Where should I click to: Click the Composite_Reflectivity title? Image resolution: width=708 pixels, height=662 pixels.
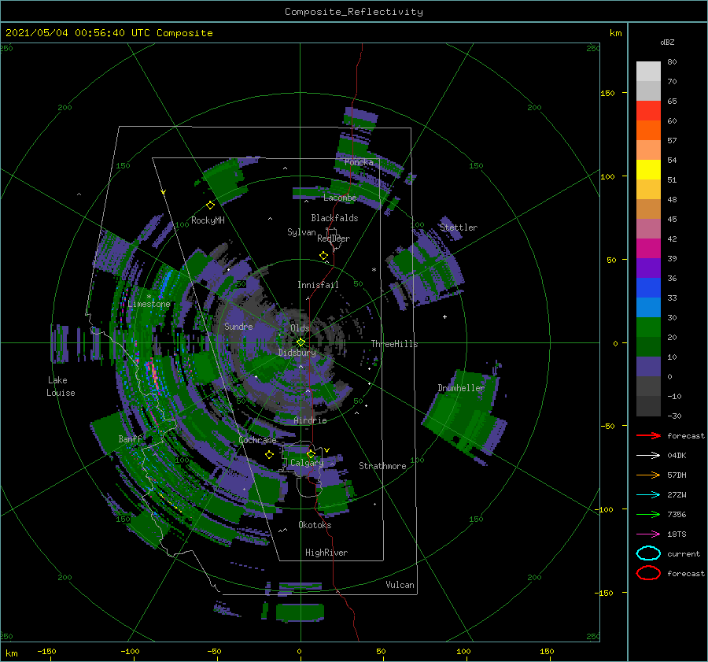pyautogui.click(x=353, y=12)
